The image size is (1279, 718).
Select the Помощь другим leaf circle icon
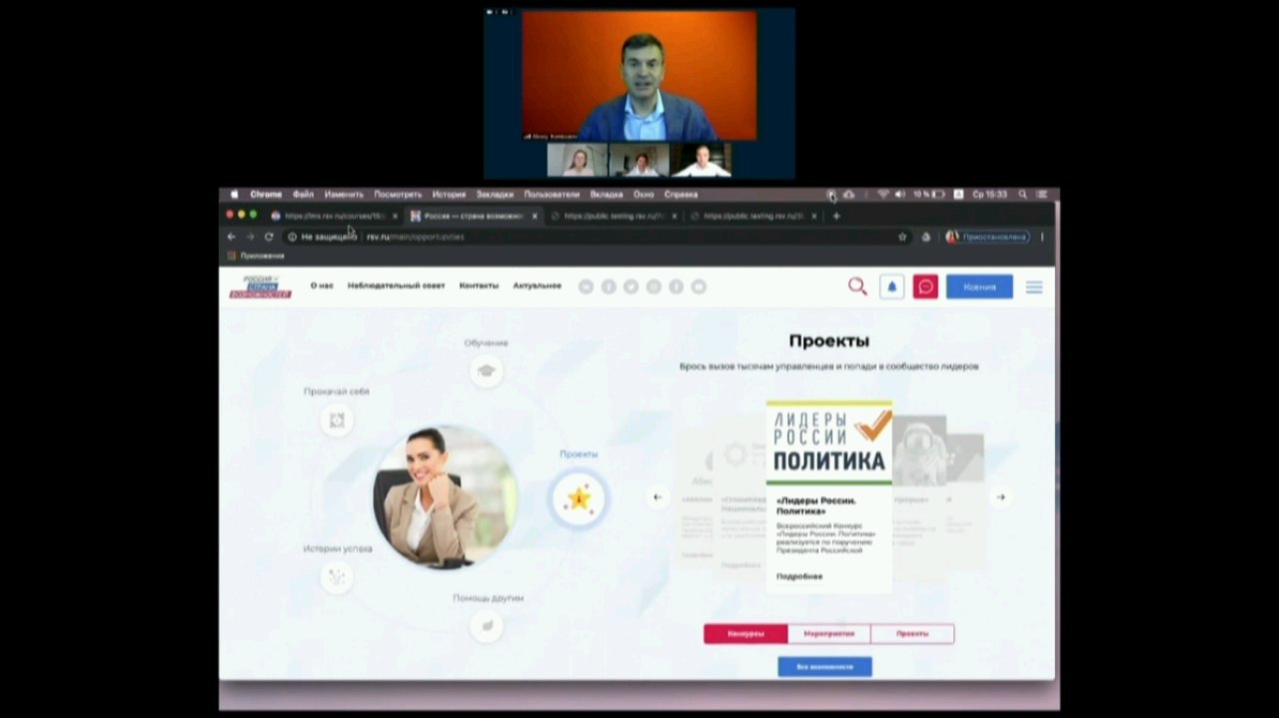click(487, 626)
